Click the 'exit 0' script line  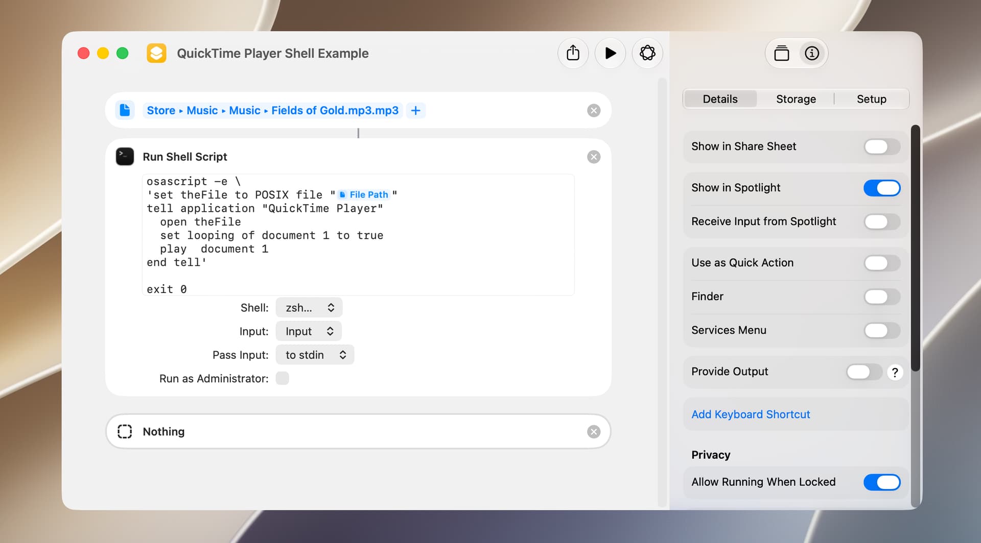click(167, 289)
